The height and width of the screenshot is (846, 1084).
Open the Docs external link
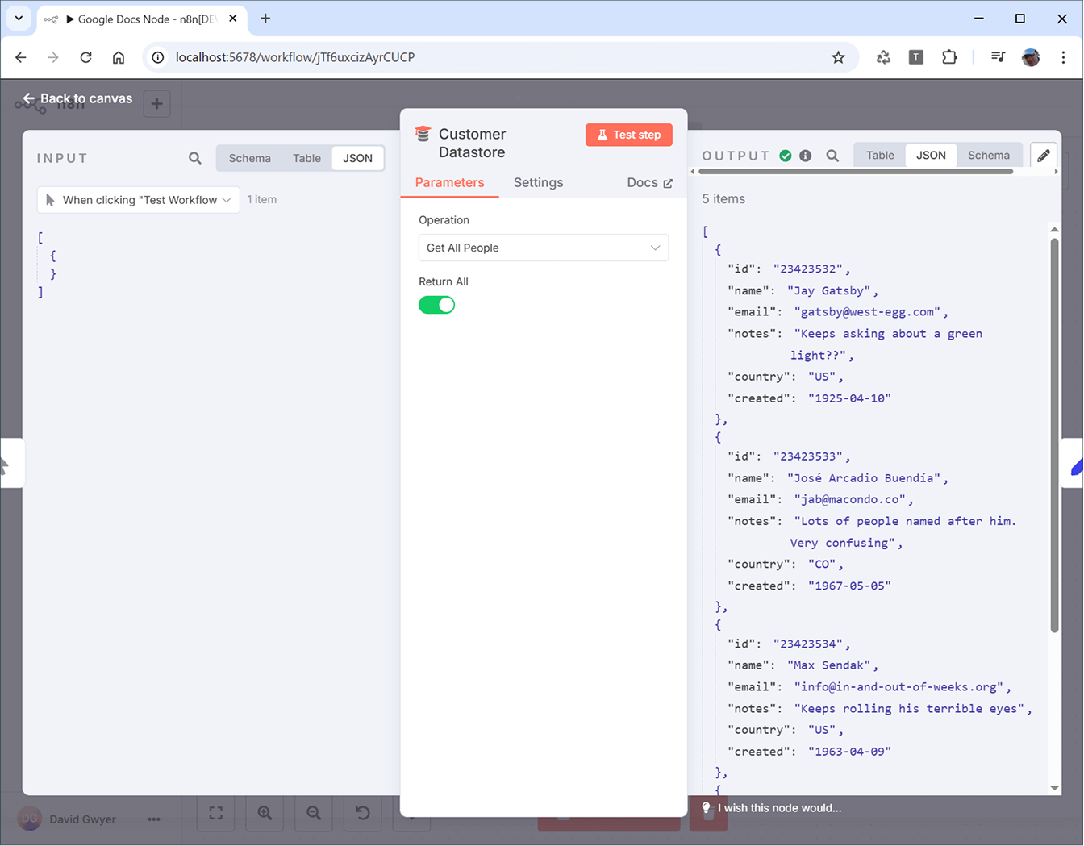[x=649, y=182]
